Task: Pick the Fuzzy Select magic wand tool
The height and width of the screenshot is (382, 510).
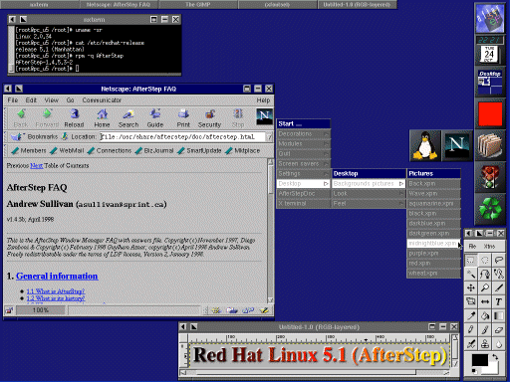Action: point(470,274)
